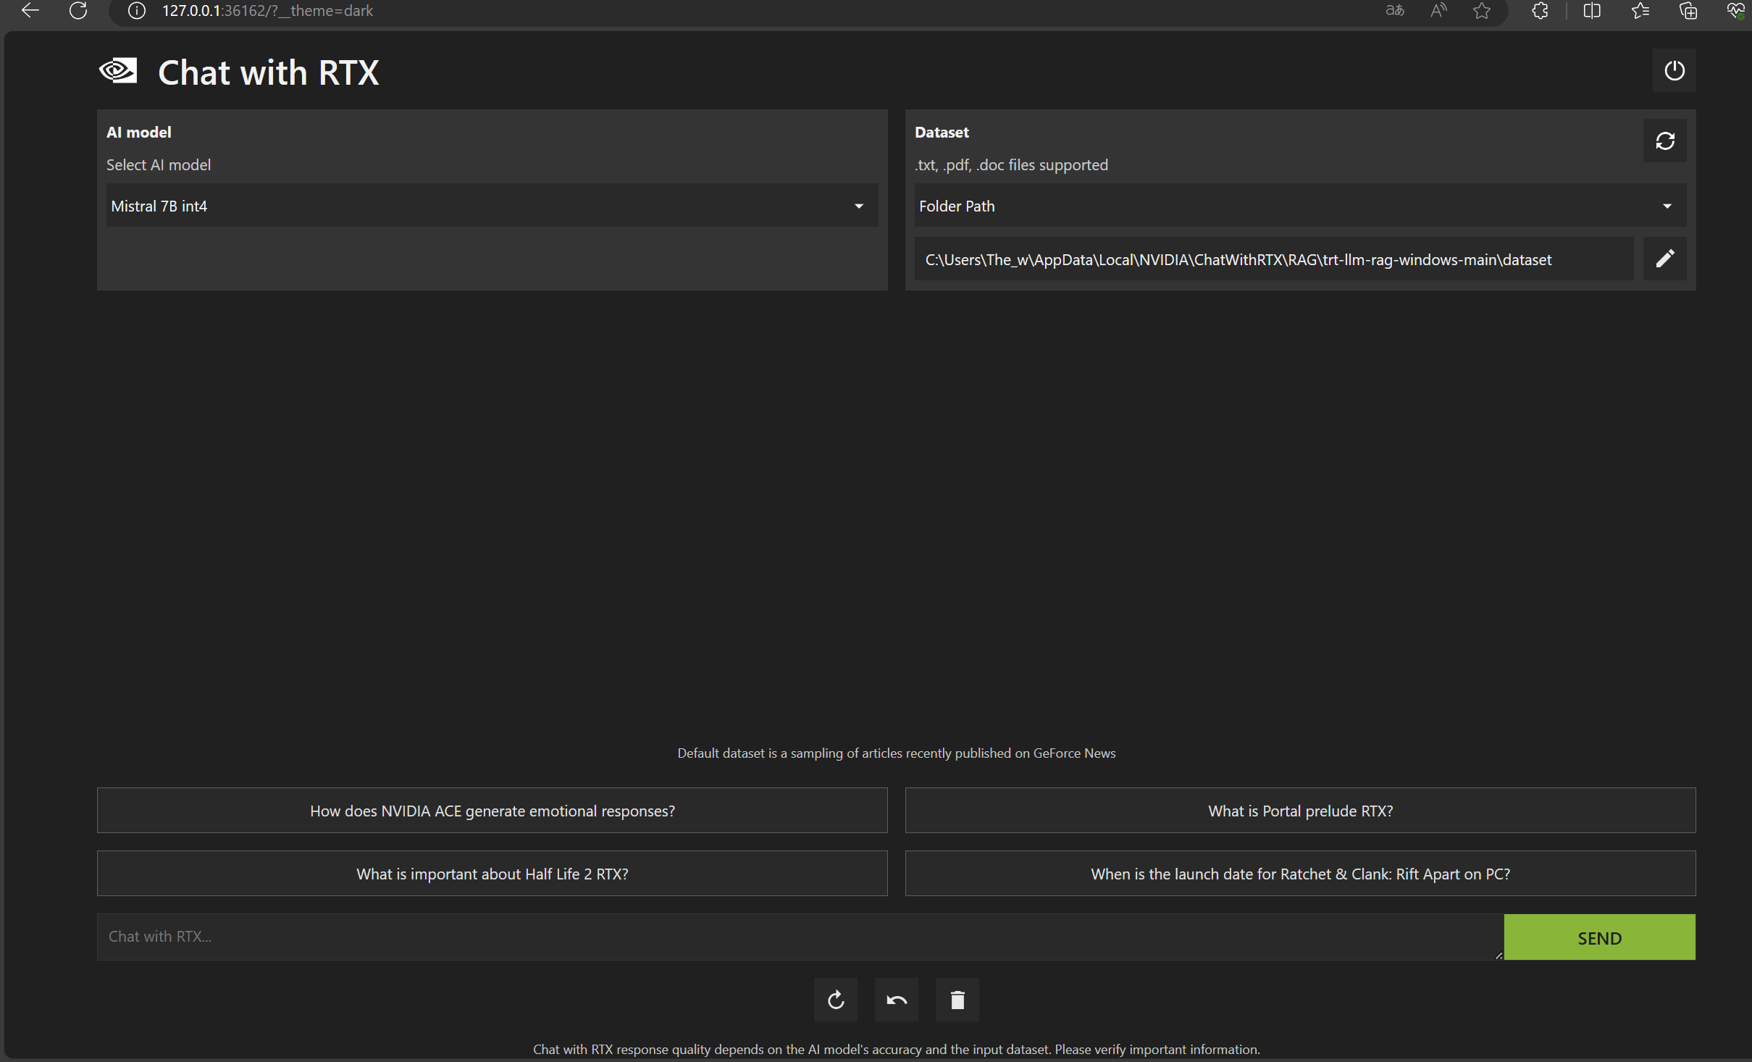
Task: Edit dataset folder path pencil icon
Action: 1664,259
